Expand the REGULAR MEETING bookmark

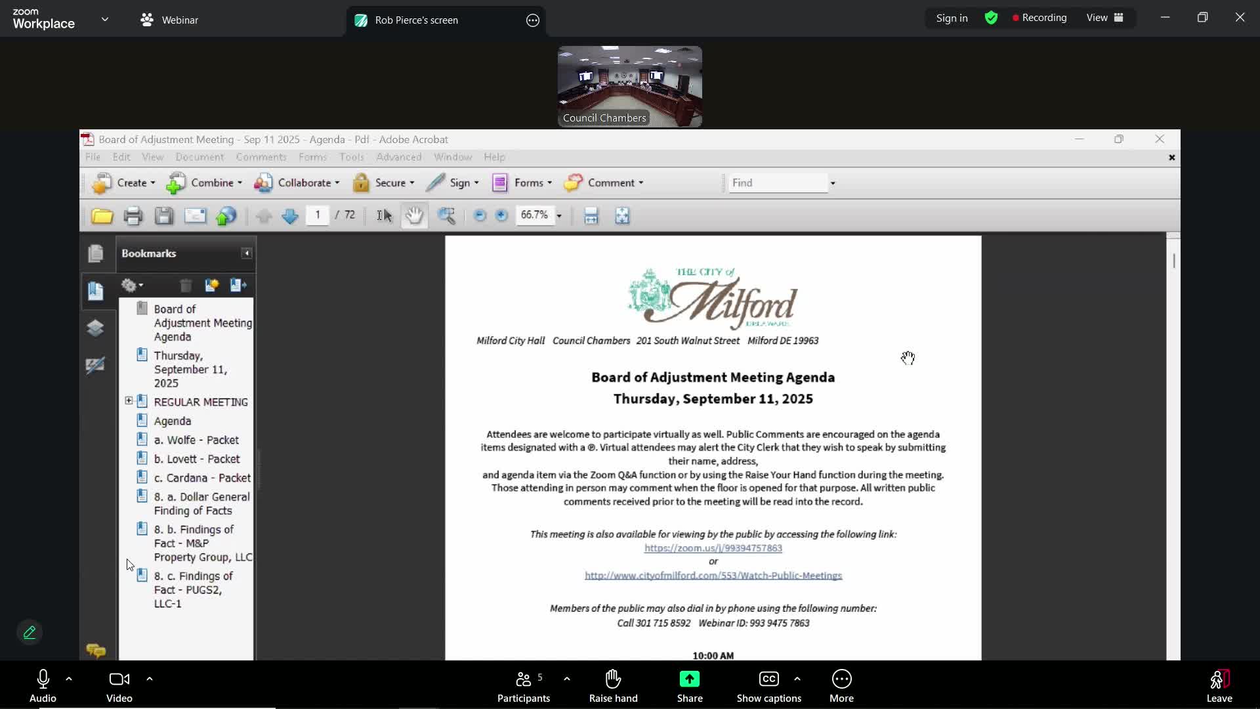pyautogui.click(x=129, y=401)
